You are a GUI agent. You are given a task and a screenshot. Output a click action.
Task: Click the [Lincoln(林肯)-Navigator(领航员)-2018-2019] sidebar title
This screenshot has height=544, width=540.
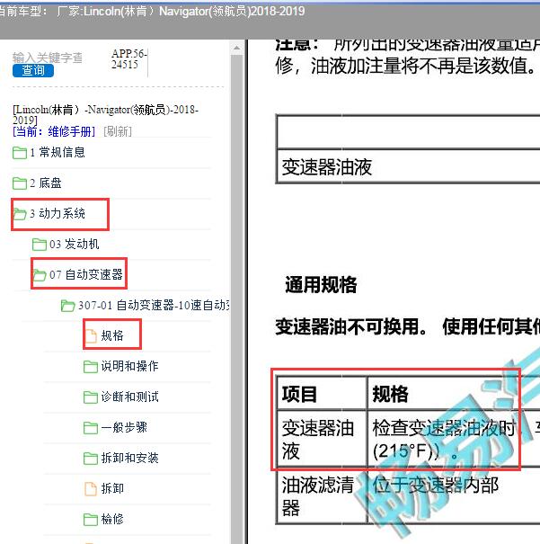tap(105, 115)
